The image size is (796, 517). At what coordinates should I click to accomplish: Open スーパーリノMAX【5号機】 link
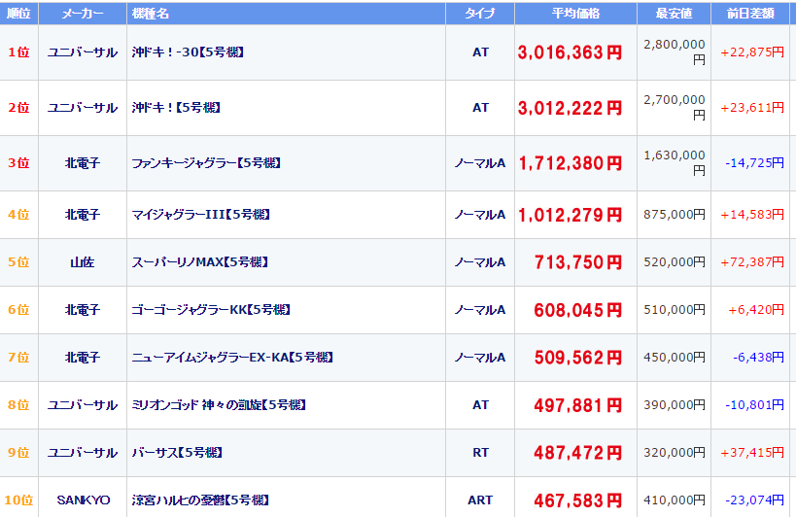pyautogui.click(x=200, y=262)
